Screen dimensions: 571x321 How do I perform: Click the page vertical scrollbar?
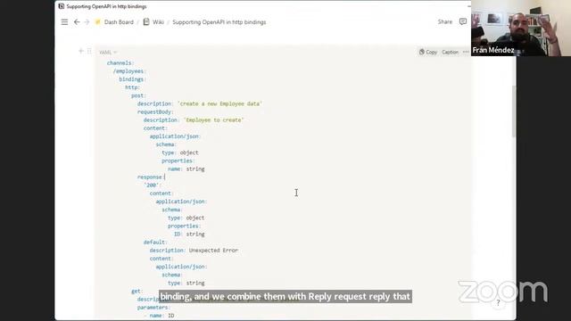pos(514,111)
